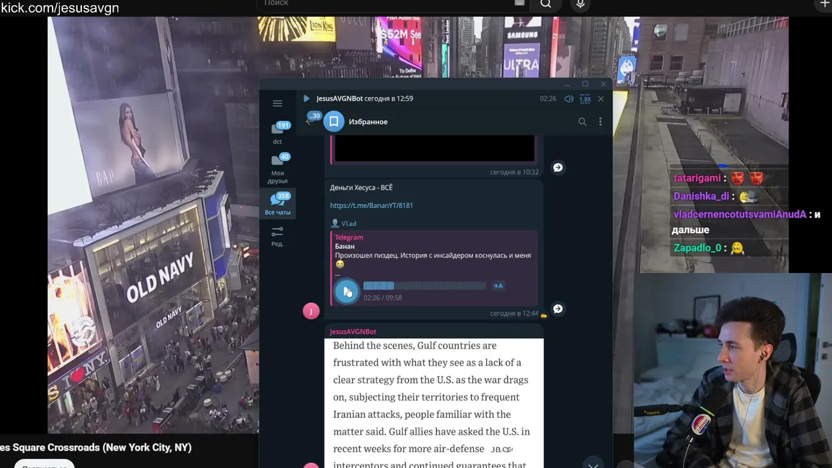Screen dimensions: 832x468
Task: Mute the voice message volume
Action: point(569,99)
